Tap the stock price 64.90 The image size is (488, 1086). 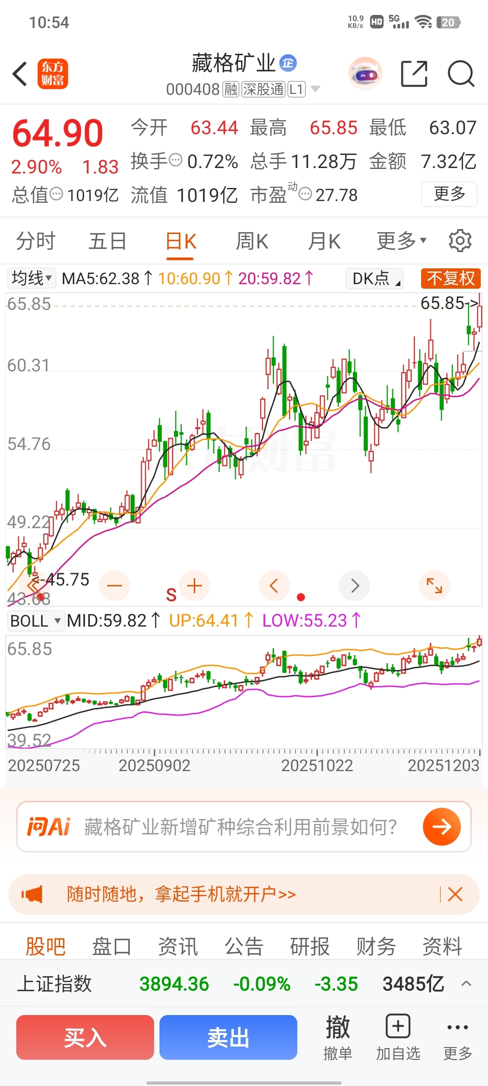point(58,133)
